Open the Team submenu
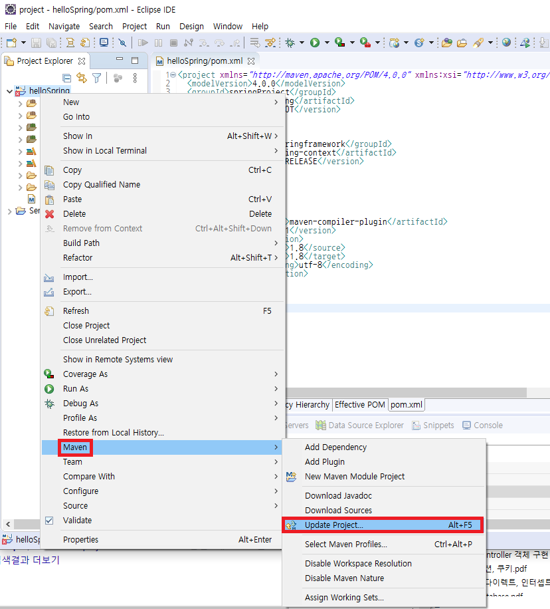Viewport: 550px width, 609px height. click(163, 462)
